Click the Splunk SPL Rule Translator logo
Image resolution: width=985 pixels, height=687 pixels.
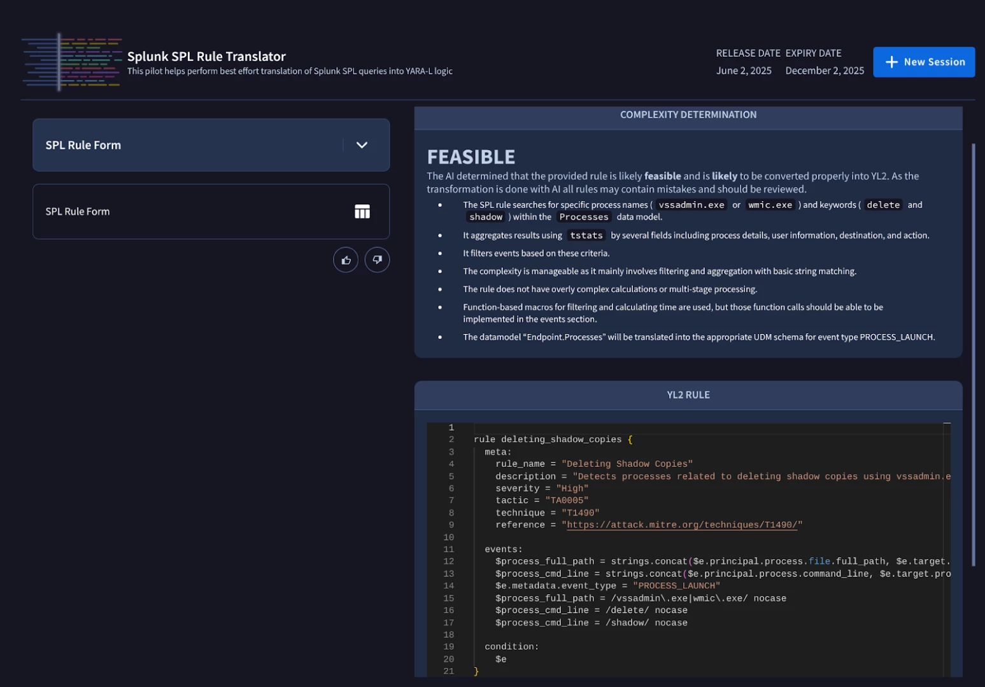[71, 62]
